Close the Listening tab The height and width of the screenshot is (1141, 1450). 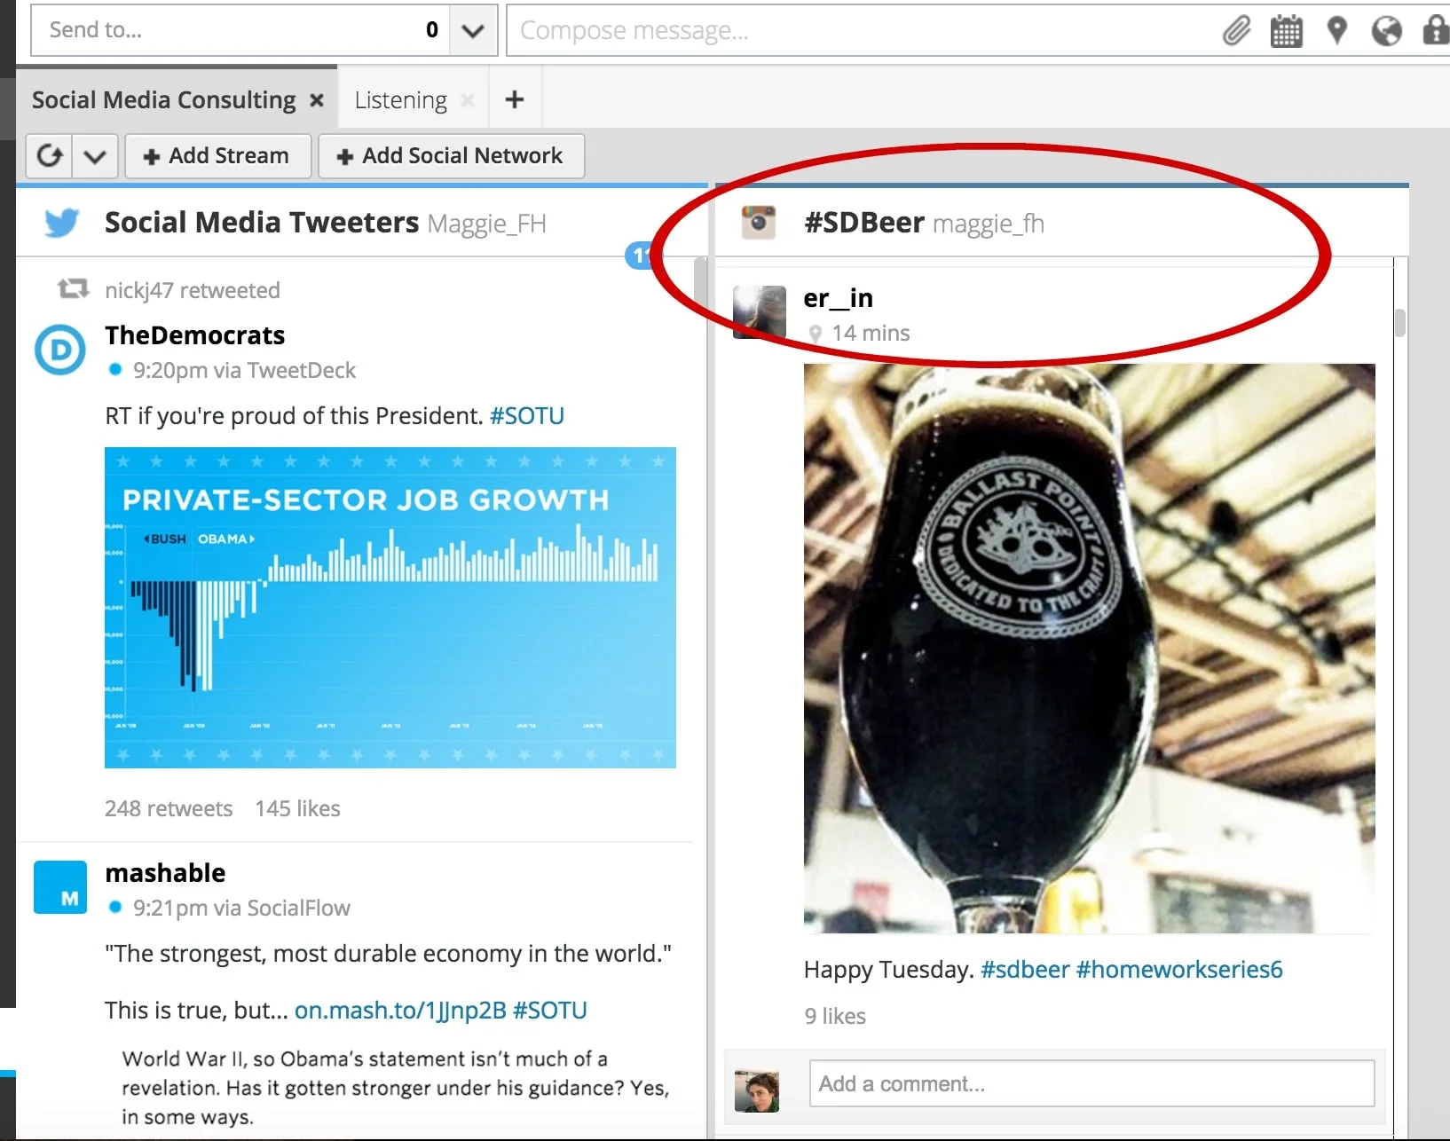click(468, 100)
